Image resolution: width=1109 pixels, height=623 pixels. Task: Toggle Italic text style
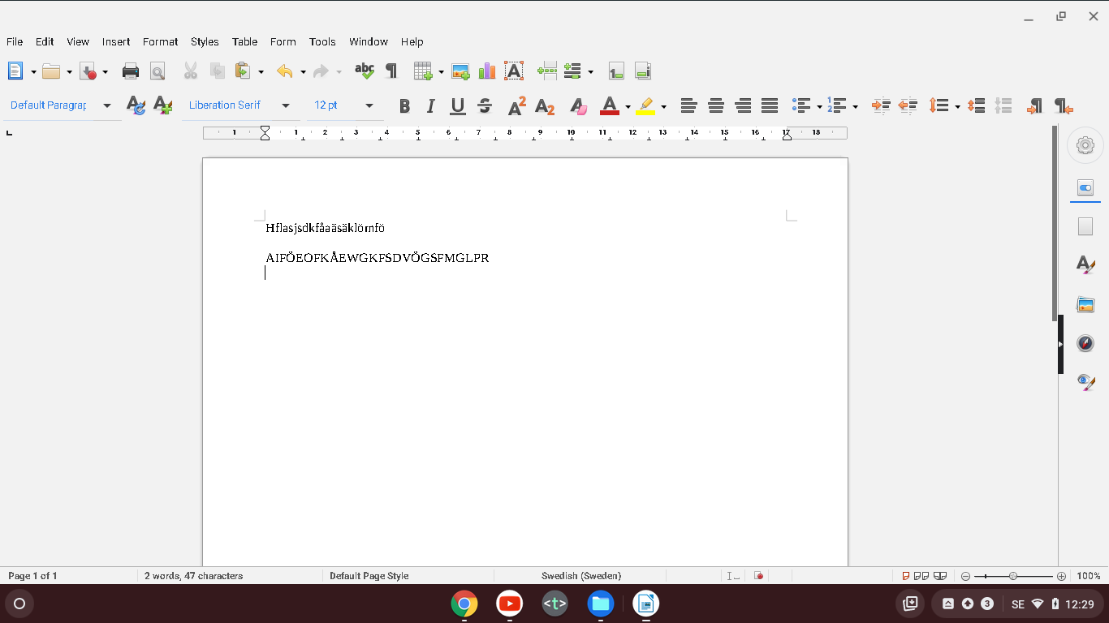pyautogui.click(x=431, y=105)
